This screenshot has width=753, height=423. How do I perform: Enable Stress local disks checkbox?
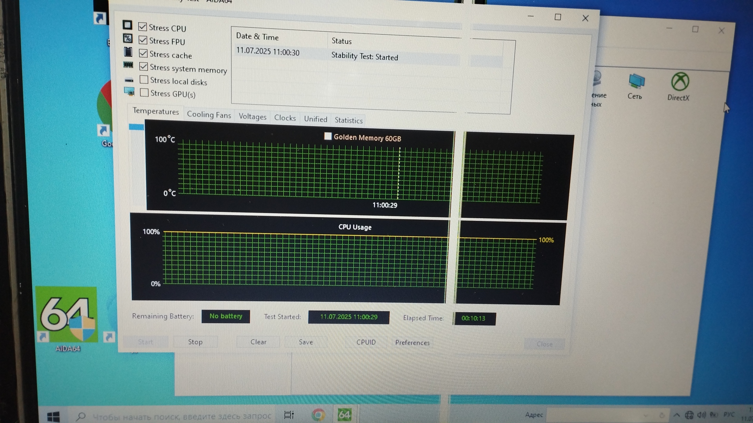point(144,80)
